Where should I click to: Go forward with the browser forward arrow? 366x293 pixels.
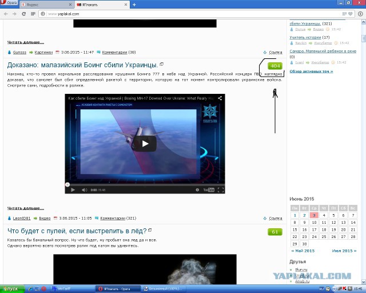tap(14, 14)
